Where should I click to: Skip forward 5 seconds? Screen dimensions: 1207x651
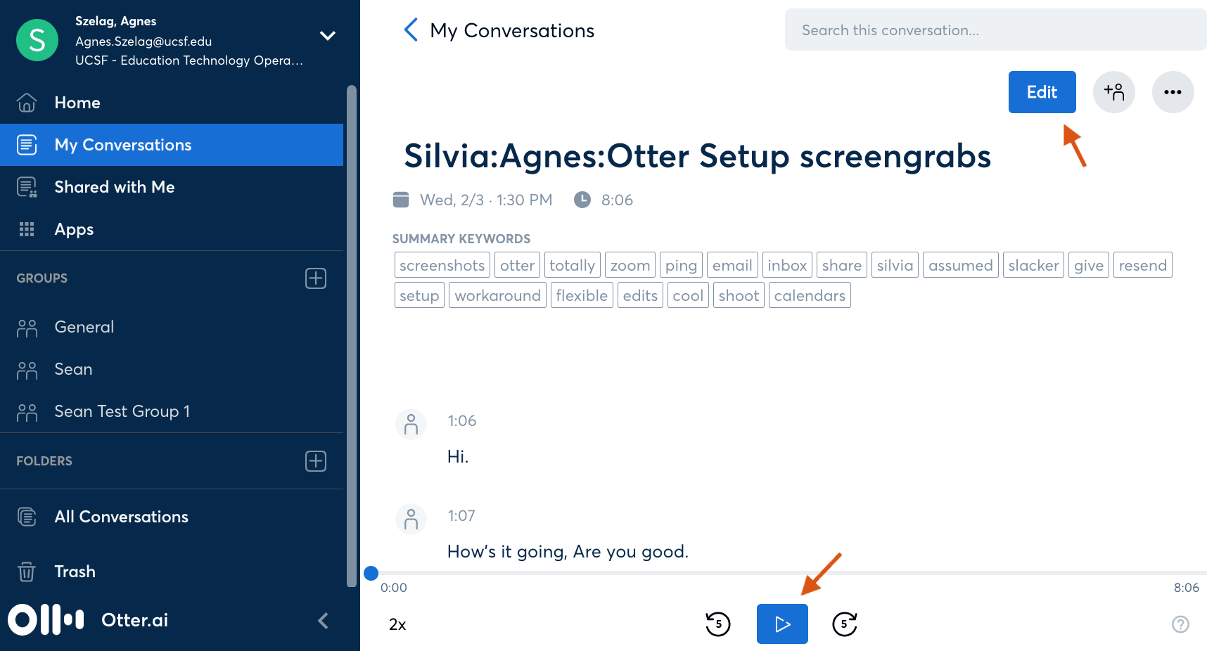tap(845, 624)
